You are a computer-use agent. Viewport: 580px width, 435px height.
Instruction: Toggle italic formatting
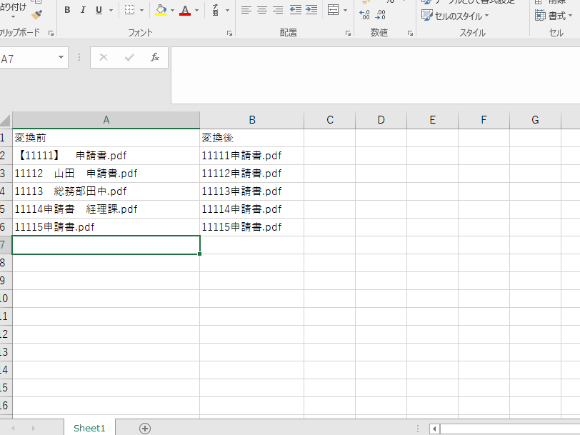tap(84, 9)
